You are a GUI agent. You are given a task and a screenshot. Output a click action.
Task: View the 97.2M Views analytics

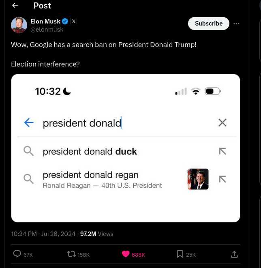click(96, 234)
